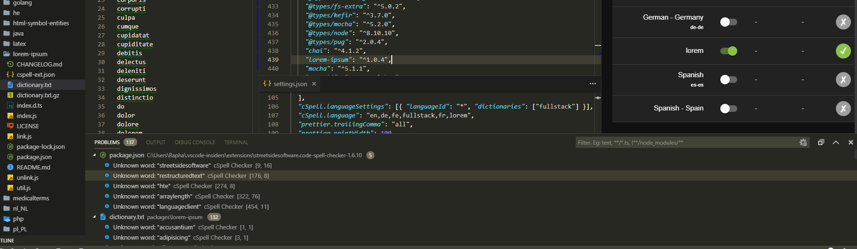Viewport: 857px width, 249px height.
Task: Collapse the package.json problems group
Action: coord(94,155)
